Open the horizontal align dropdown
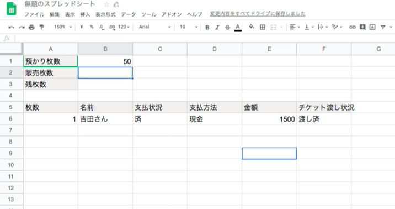 tap(295, 27)
